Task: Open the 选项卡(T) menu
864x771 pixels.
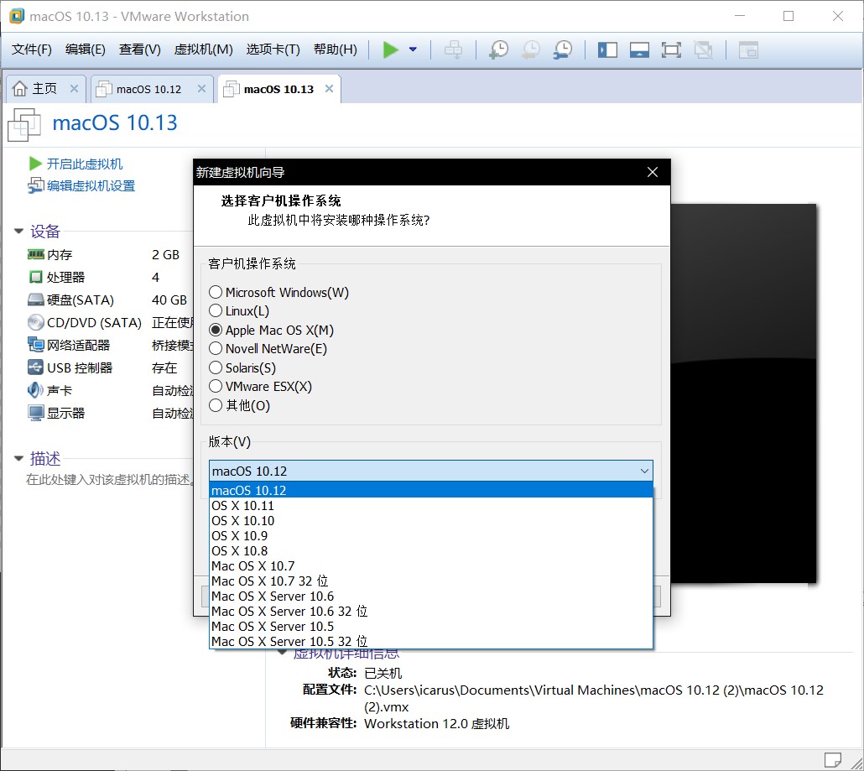Action: pyautogui.click(x=273, y=49)
